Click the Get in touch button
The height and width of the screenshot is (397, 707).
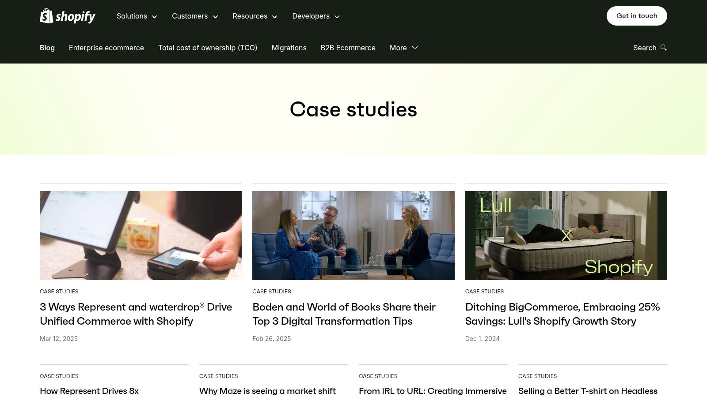637,16
